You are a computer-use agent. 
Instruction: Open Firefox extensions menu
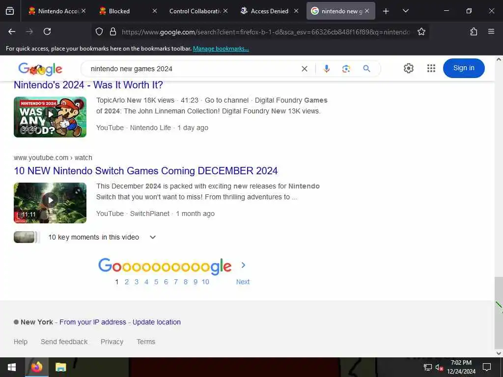474,31
